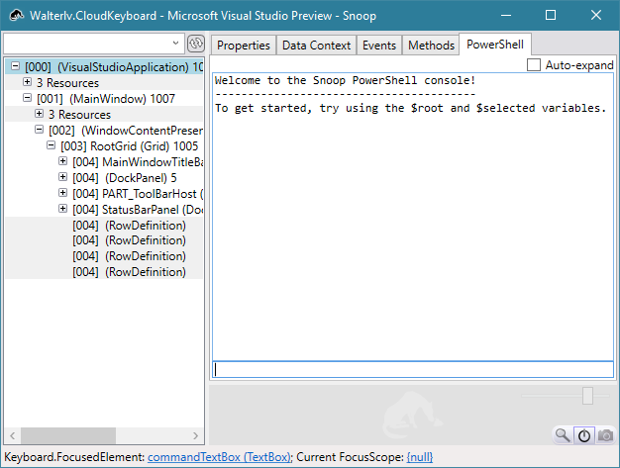
Task: Click the tree scrollbar left arrow
Action: pos(13,435)
